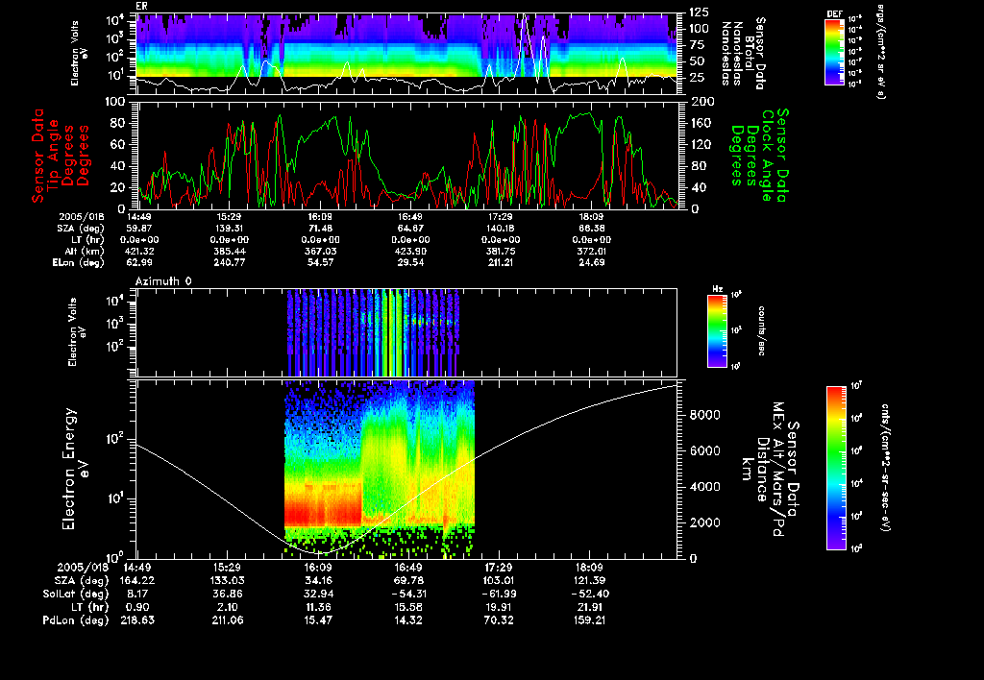Viewport: 984px width, 680px height.
Task: Click Alt value 421.32
Action: pyautogui.click(x=139, y=251)
